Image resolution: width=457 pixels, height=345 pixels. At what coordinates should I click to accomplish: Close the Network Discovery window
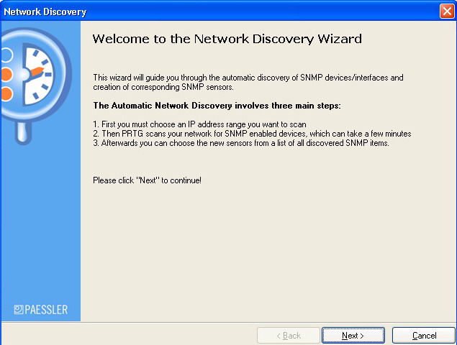click(447, 11)
